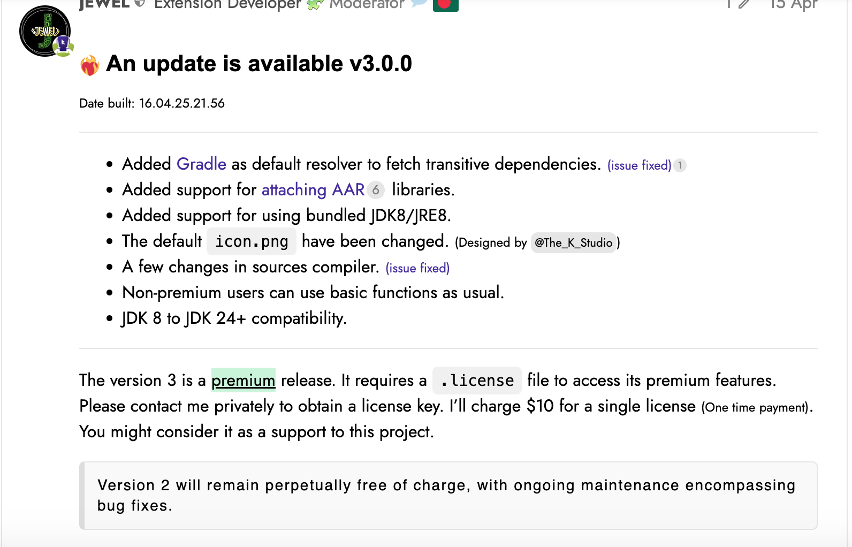Click the 15 Apr timestamp
This screenshot has width=852, height=547.
794,4
